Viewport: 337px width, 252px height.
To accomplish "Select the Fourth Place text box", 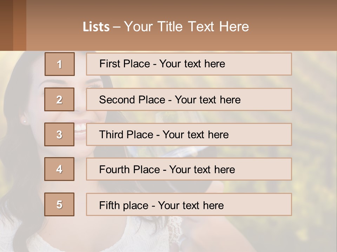I will [x=189, y=169].
